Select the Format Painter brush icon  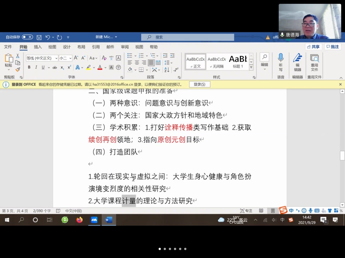coord(18,70)
